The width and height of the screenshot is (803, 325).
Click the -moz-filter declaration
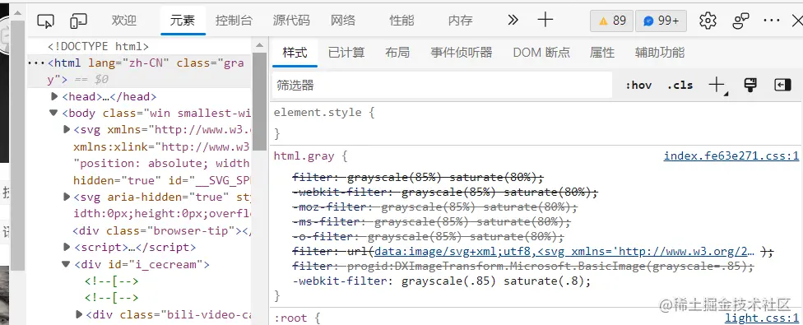click(434, 207)
